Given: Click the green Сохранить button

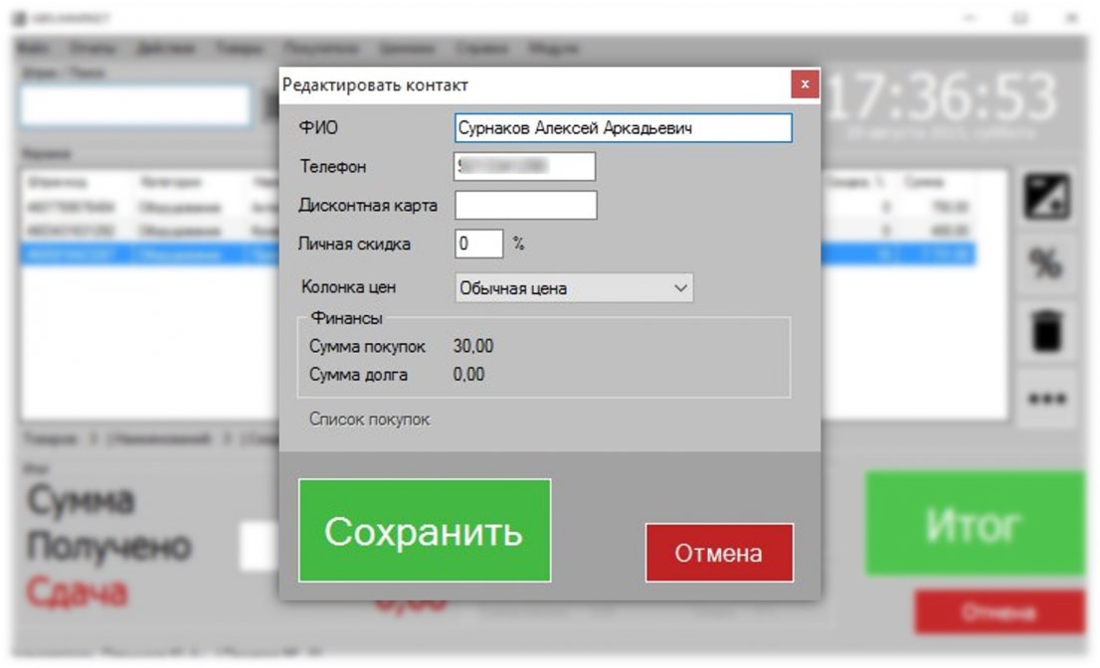Looking at the screenshot, I should click(425, 529).
